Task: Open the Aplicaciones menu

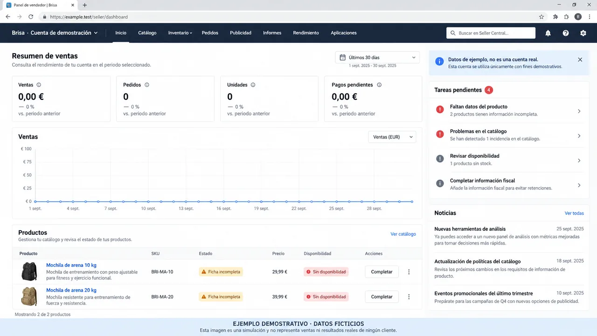Action: coord(344,33)
